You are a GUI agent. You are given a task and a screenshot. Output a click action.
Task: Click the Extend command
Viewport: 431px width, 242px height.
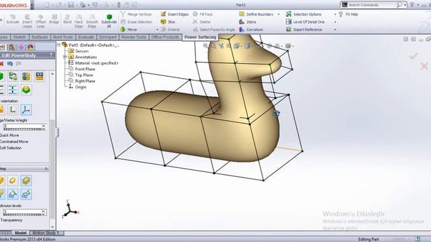[170, 30]
